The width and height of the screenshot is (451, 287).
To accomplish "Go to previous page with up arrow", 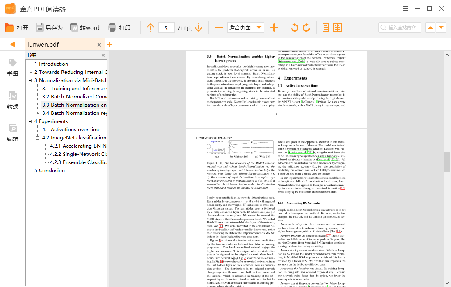I will [x=150, y=27].
